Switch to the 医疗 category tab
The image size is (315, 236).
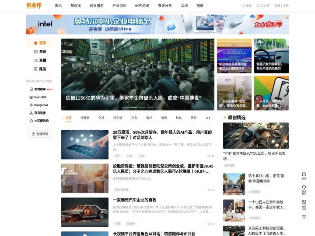click(194, 118)
